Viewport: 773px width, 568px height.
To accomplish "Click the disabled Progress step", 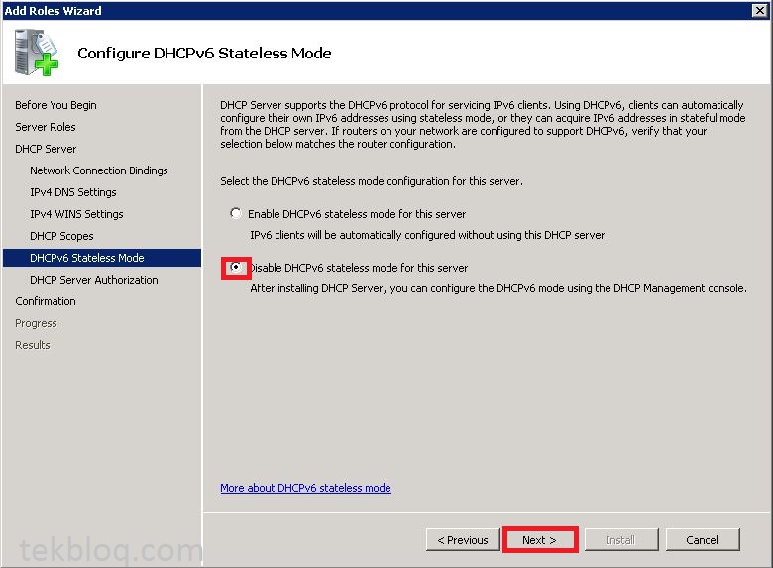I will tap(36, 323).
